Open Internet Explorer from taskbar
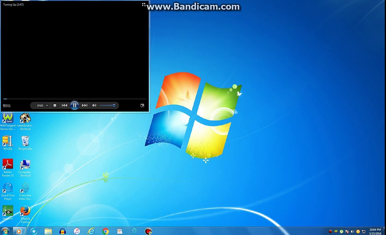 click(91, 231)
